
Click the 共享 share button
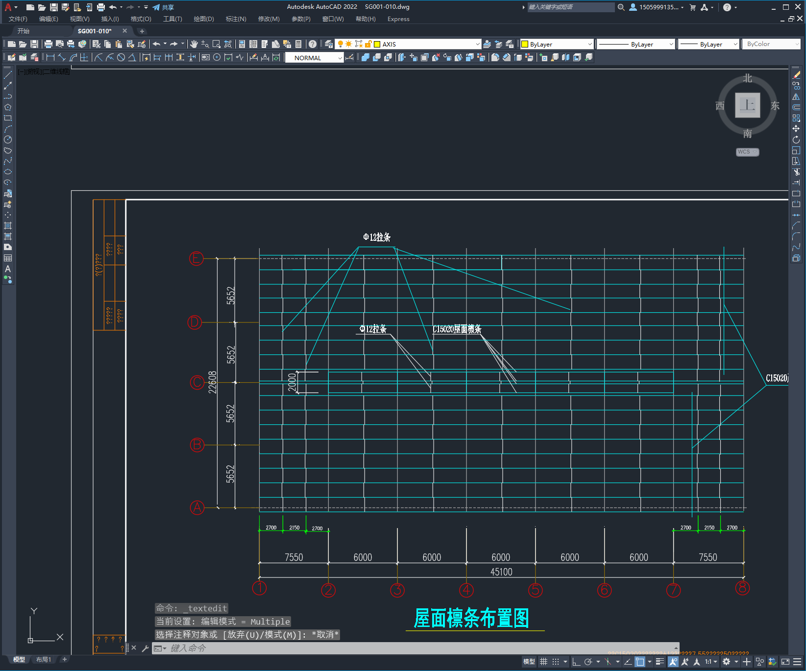163,7
